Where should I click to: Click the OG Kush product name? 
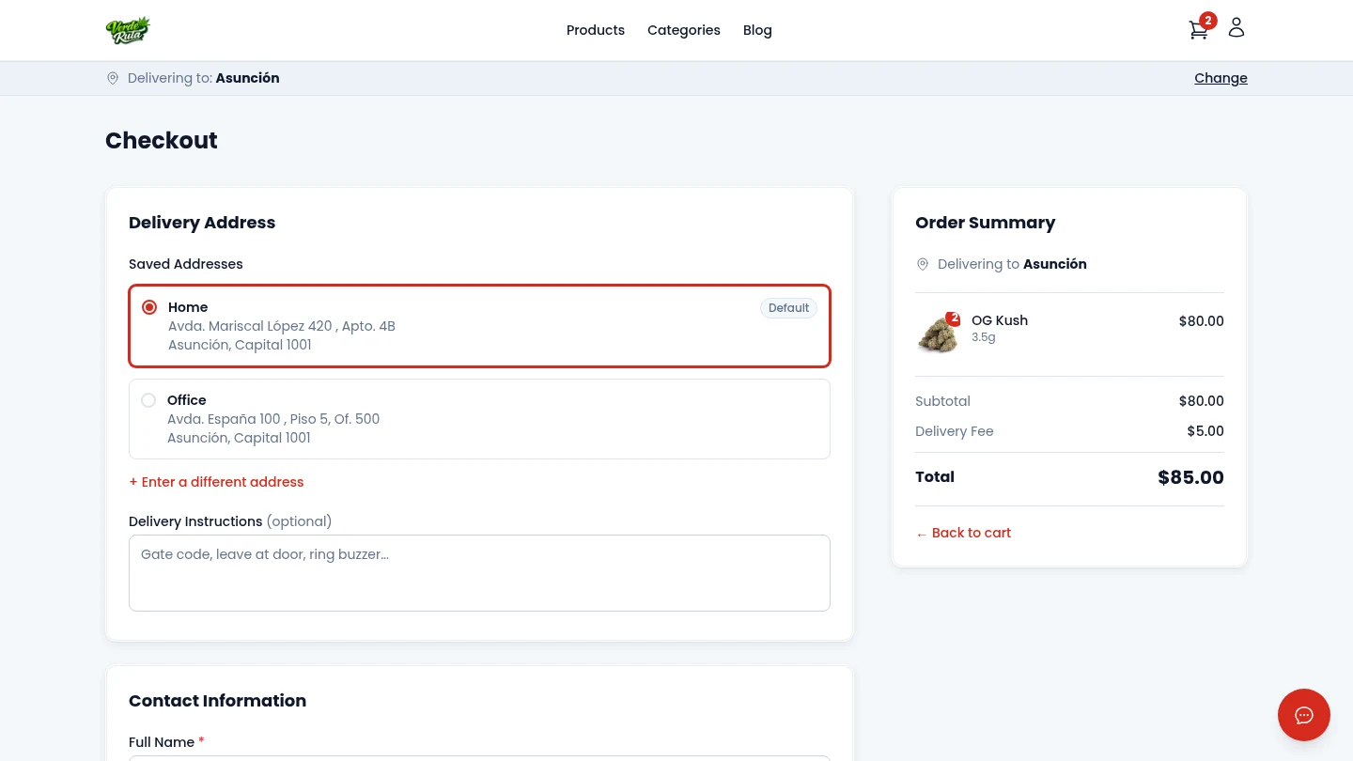(999, 320)
